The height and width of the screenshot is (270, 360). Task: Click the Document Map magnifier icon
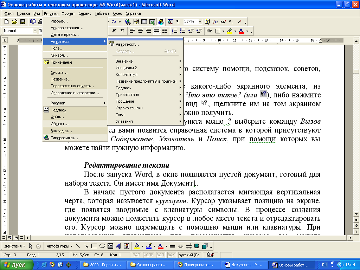tap(170, 22)
